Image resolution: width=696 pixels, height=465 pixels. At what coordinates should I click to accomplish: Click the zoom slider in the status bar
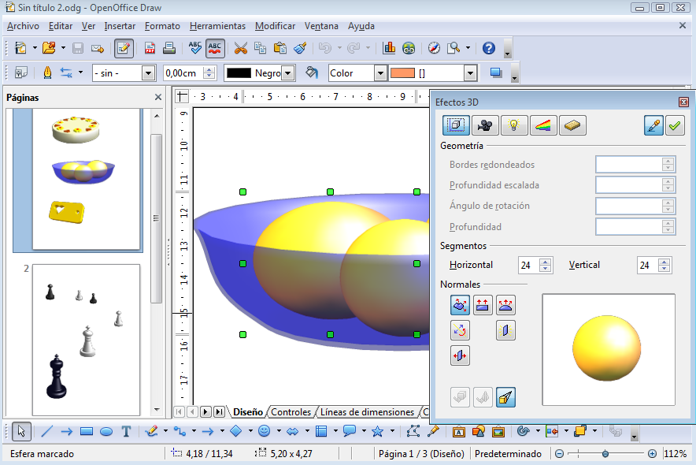605,454
